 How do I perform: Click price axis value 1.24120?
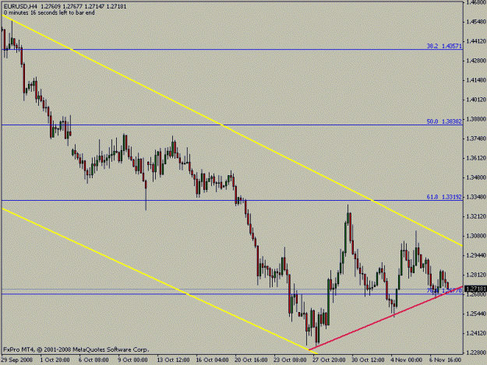[475, 333]
